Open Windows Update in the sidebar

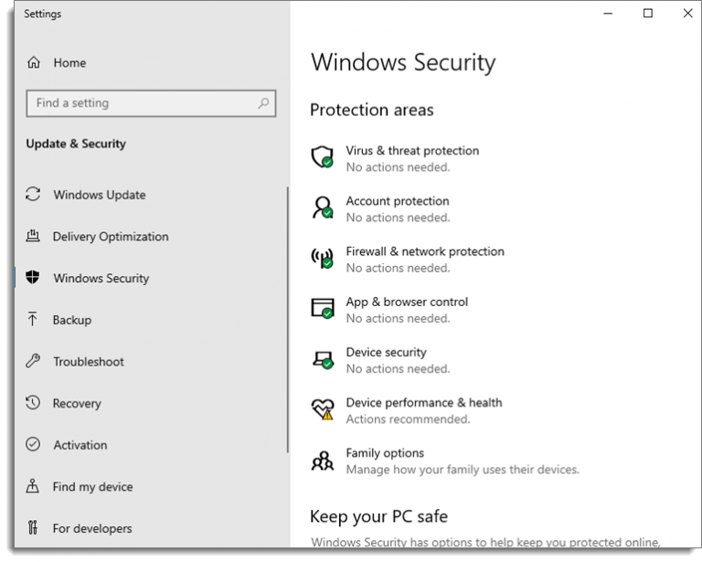99,195
